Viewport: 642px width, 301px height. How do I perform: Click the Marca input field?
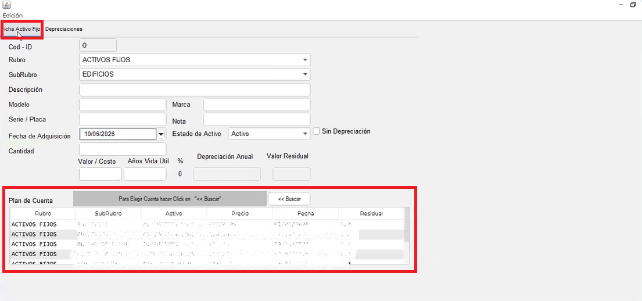click(x=257, y=105)
